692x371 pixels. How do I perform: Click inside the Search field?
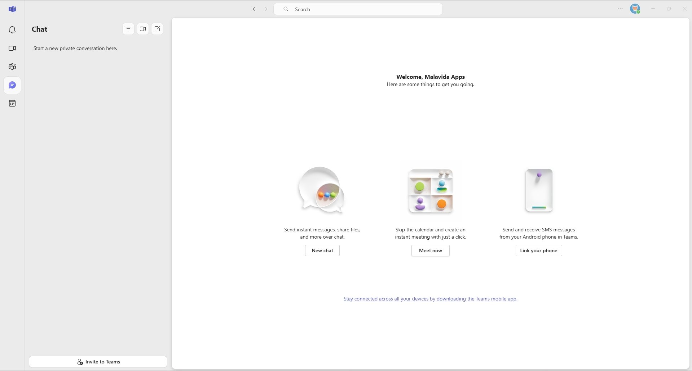[x=358, y=9]
